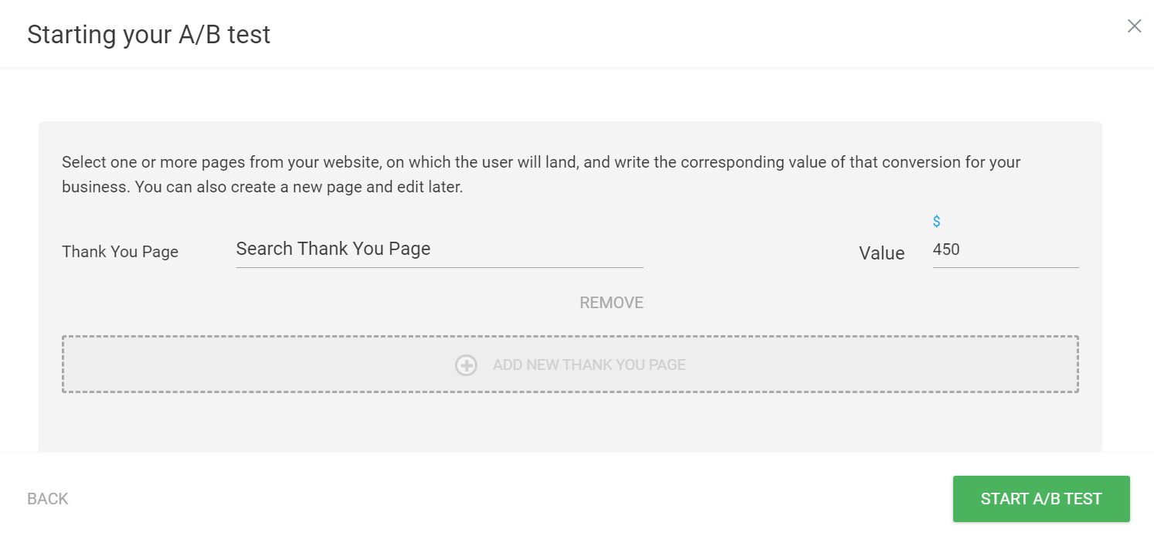Click inside the dashed add-page box

[x=570, y=365]
